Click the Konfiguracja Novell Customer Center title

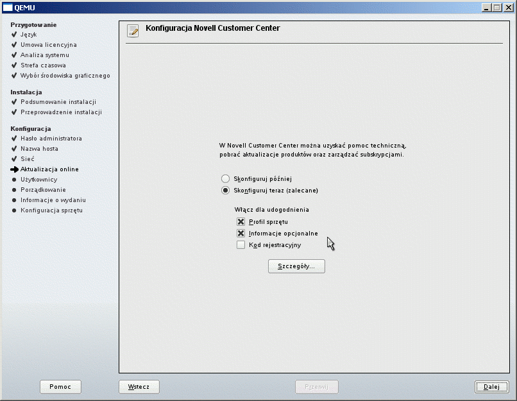coord(213,28)
